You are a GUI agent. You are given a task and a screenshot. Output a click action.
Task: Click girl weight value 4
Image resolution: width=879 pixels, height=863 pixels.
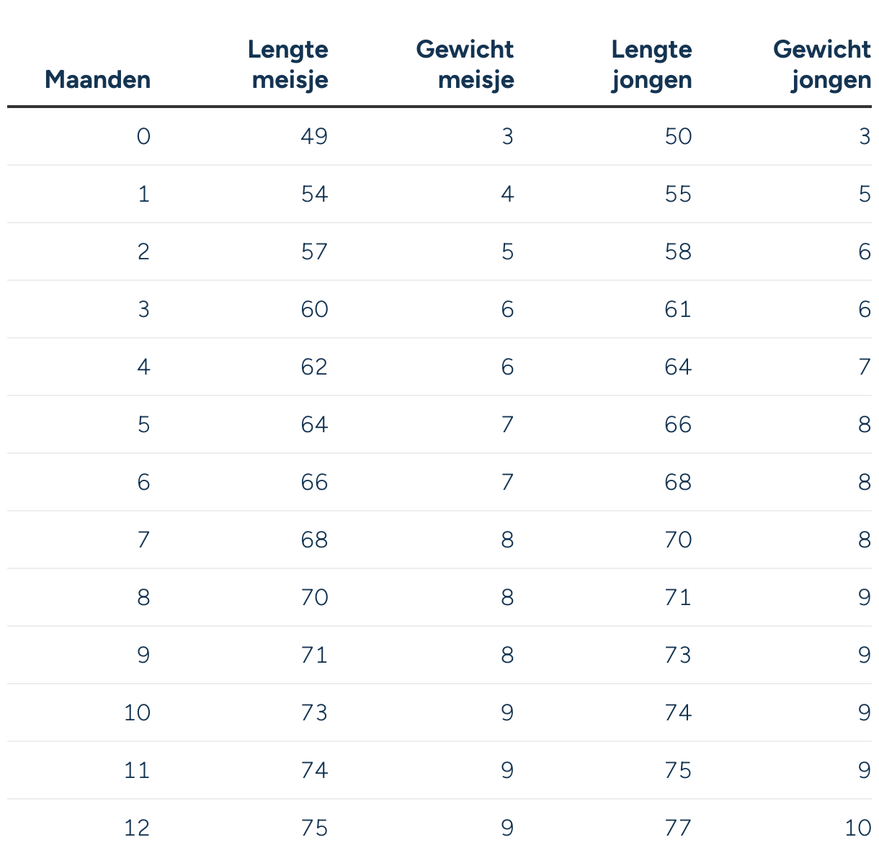[x=507, y=194]
